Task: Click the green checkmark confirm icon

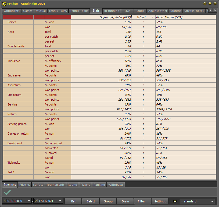Action: [x=8, y=192]
